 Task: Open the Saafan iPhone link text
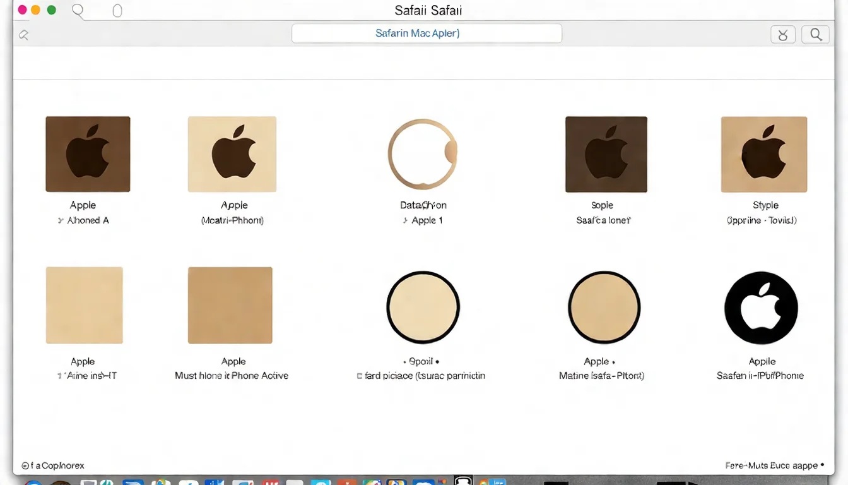point(760,376)
